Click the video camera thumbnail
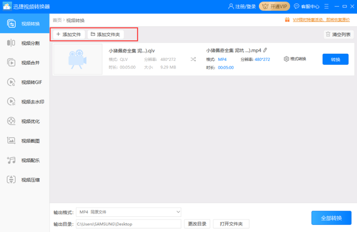The height and width of the screenshot is (232, 357). pos(78,59)
